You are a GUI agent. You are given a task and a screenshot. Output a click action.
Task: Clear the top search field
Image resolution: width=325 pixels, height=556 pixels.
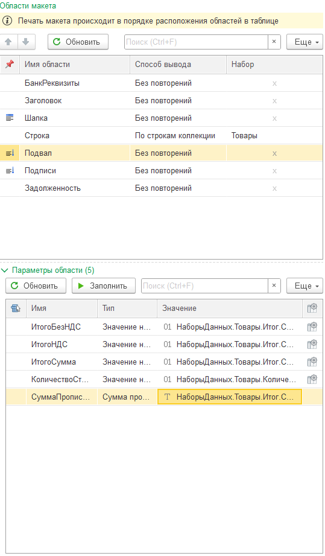[x=274, y=42]
